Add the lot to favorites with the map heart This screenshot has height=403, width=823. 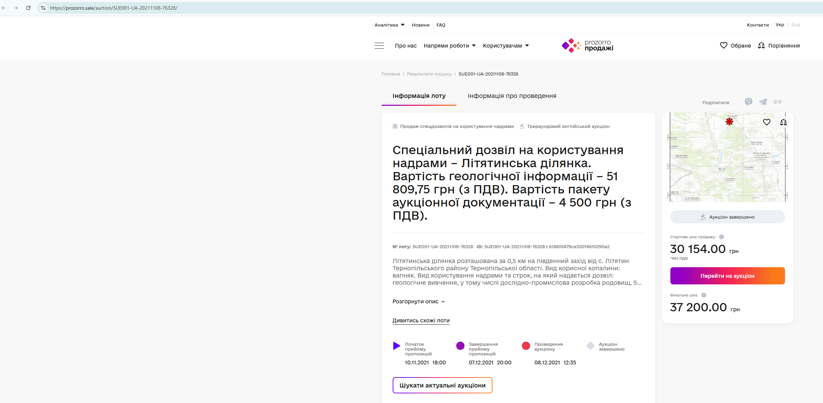tap(766, 122)
